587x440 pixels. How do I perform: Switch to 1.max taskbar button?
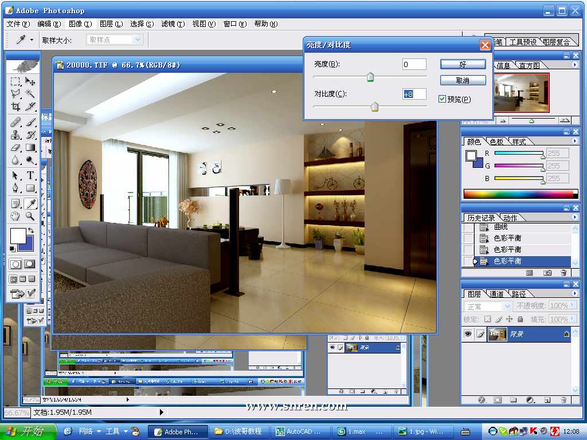361,432
